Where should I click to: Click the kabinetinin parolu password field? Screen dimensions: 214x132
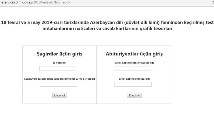133,84
